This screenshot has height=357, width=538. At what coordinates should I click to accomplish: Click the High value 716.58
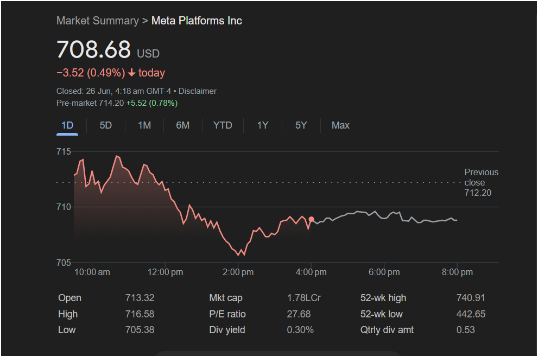tap(140, 314)
